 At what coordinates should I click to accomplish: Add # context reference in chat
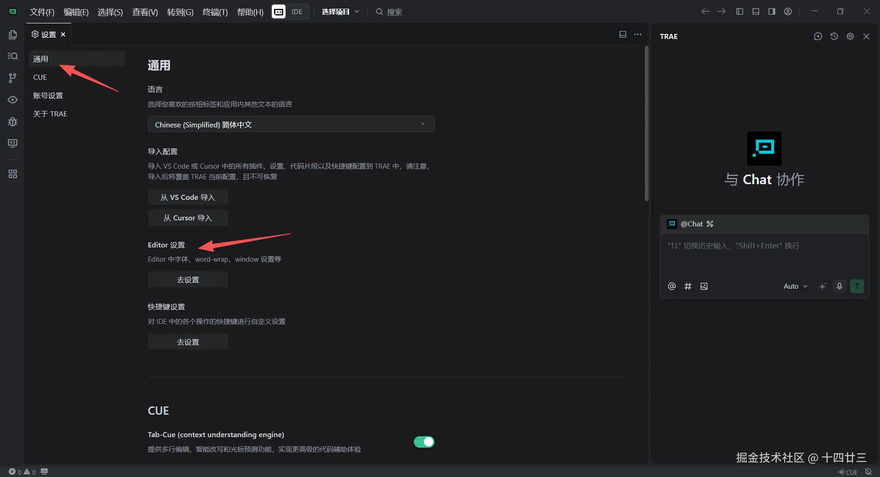[688, 286]
